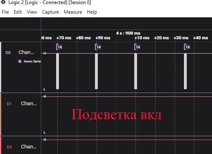Click the +80 ms ruler tick label

coord(83,38)
